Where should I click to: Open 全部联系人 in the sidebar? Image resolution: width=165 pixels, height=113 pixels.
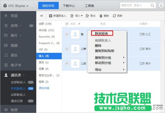coord(18,82)
